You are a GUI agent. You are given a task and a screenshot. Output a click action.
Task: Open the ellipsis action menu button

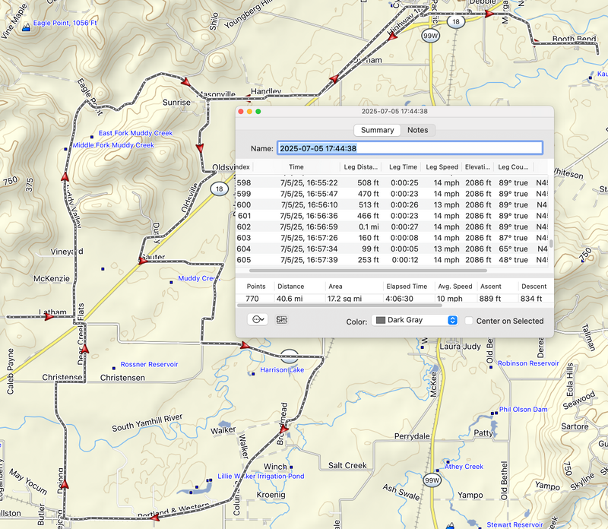tap(258, 319)
